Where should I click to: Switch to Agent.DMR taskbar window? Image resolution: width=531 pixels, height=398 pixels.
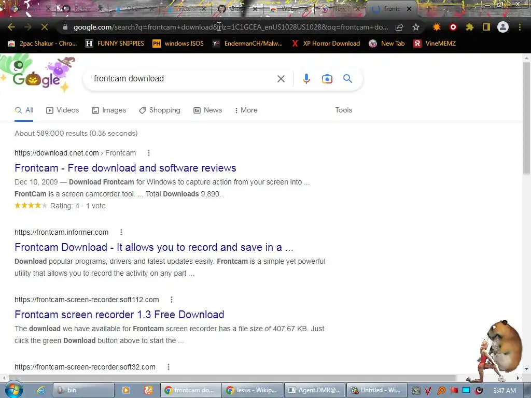315,390
